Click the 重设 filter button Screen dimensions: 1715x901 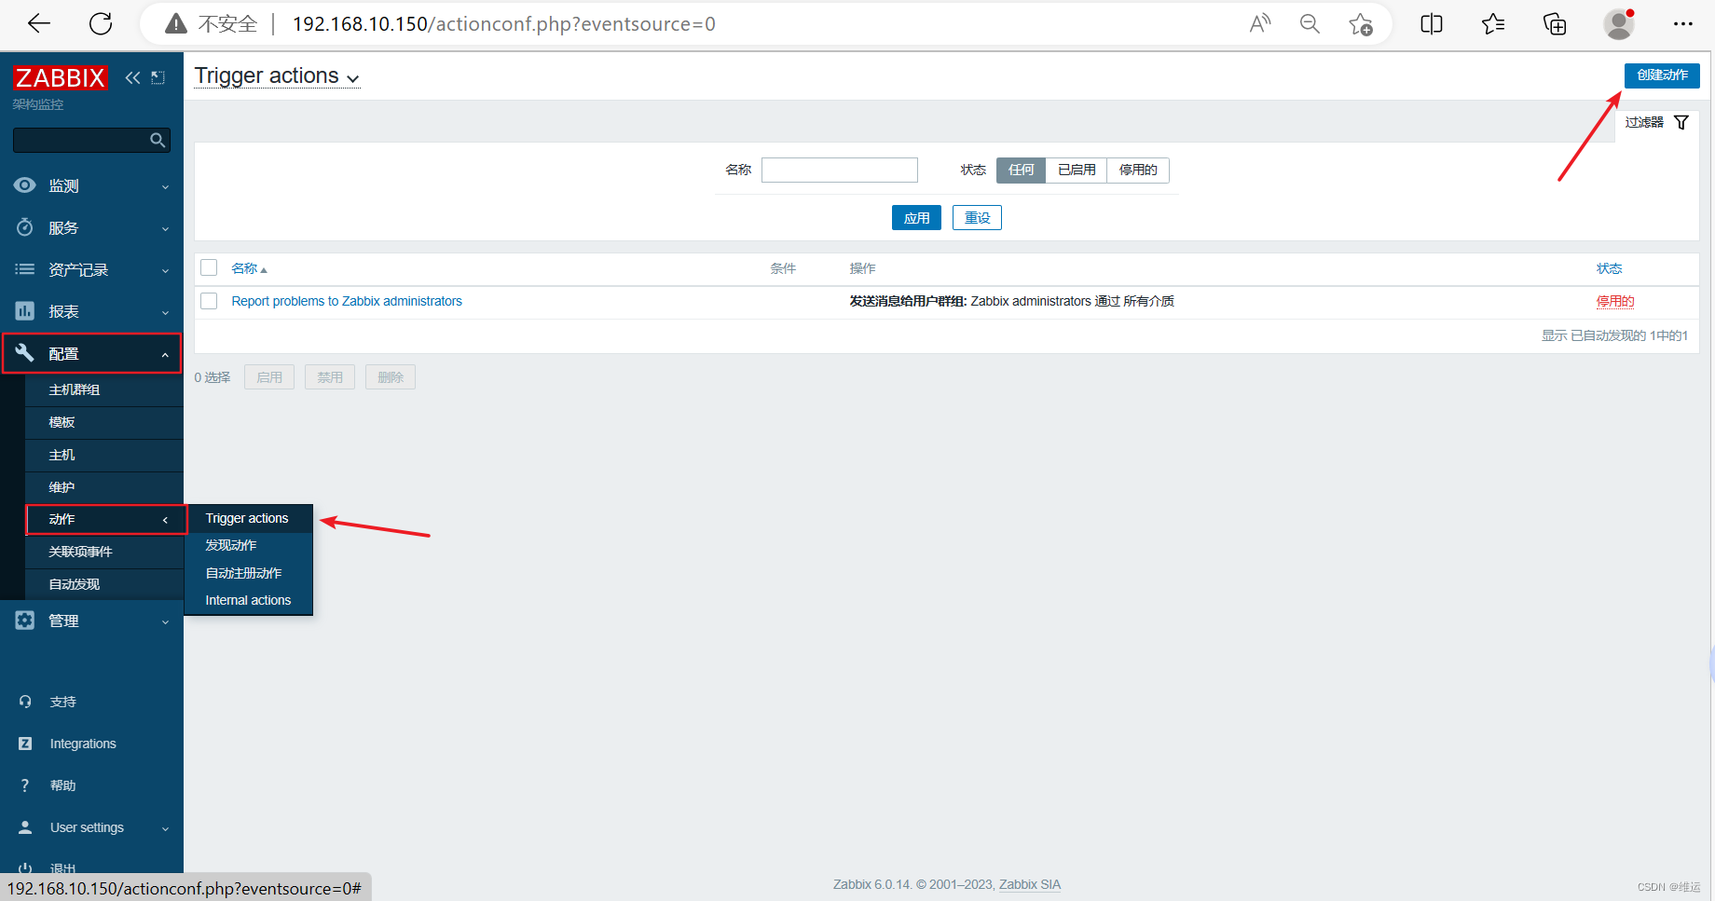tap(977, 218)
